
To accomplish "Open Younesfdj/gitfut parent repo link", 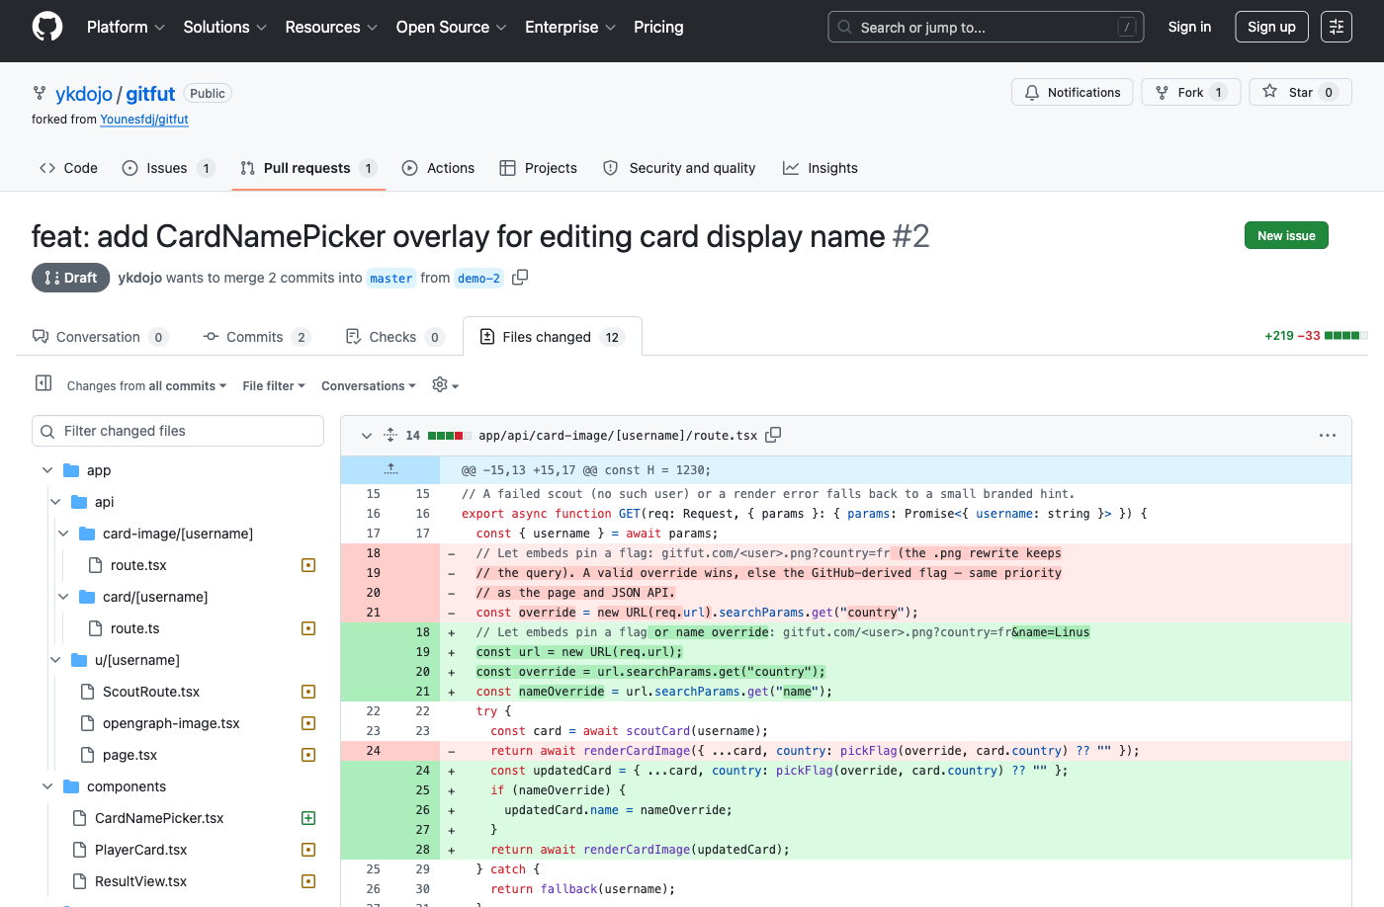I will point(144,120).
